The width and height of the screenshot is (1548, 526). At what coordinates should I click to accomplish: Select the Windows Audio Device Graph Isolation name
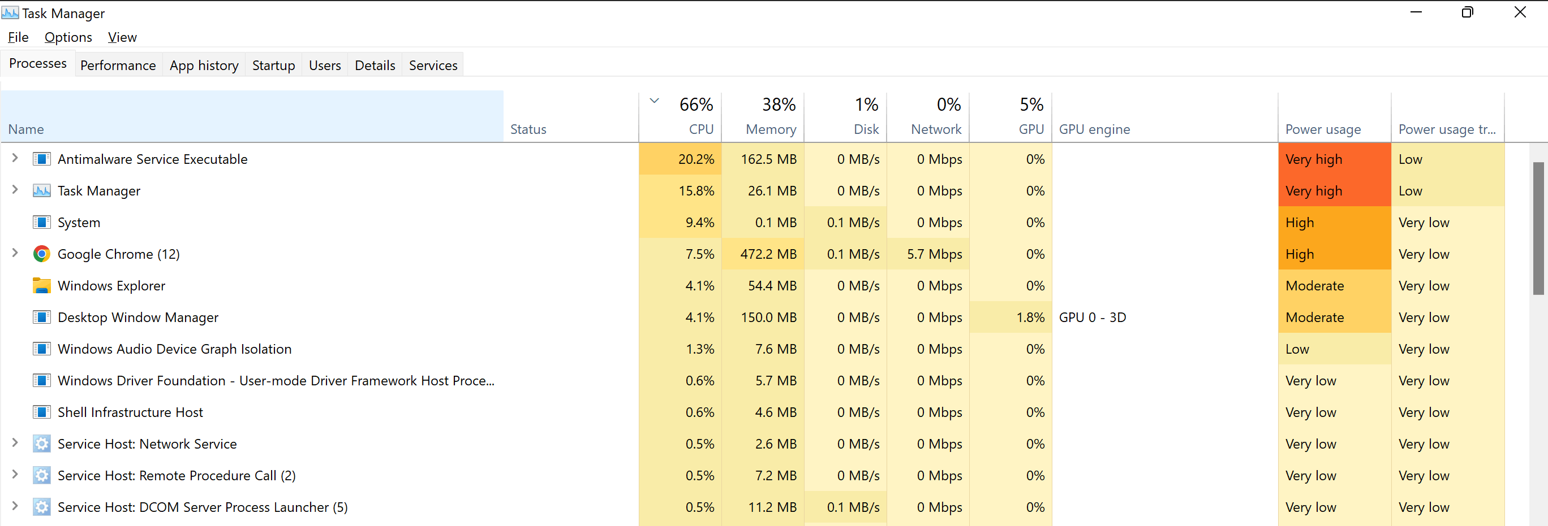point(174,350)
